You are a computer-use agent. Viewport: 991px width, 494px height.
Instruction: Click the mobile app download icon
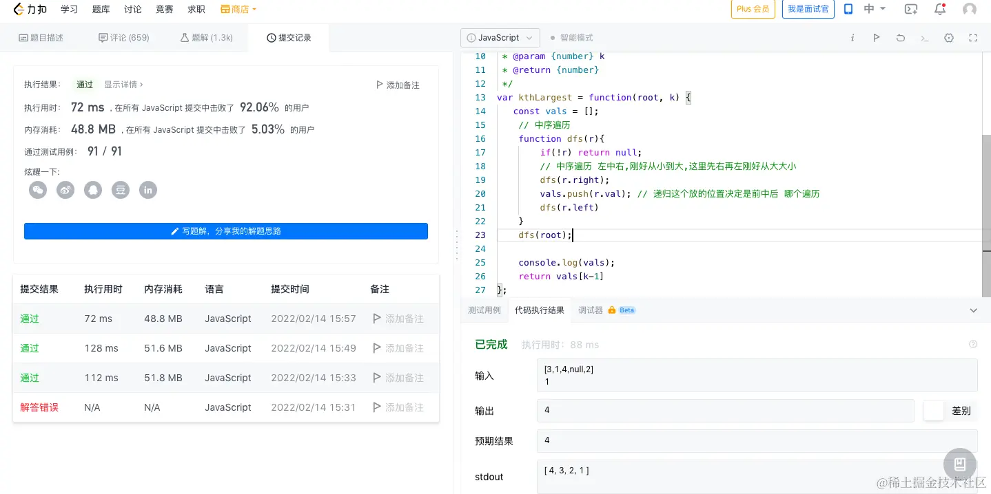(848, 9)
